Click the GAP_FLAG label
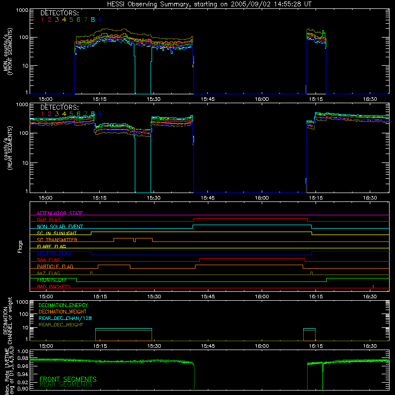Screen dimensions: 395x395 tap(48, 220)
